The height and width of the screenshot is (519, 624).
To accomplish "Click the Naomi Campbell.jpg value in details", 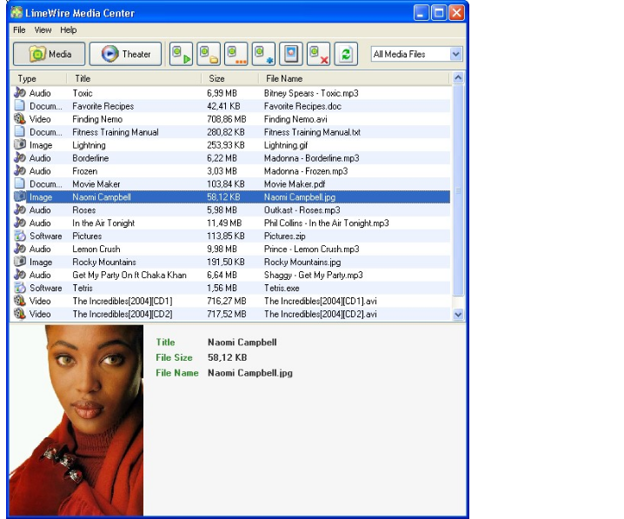I will pyautogui.click(x=250, y=373).
